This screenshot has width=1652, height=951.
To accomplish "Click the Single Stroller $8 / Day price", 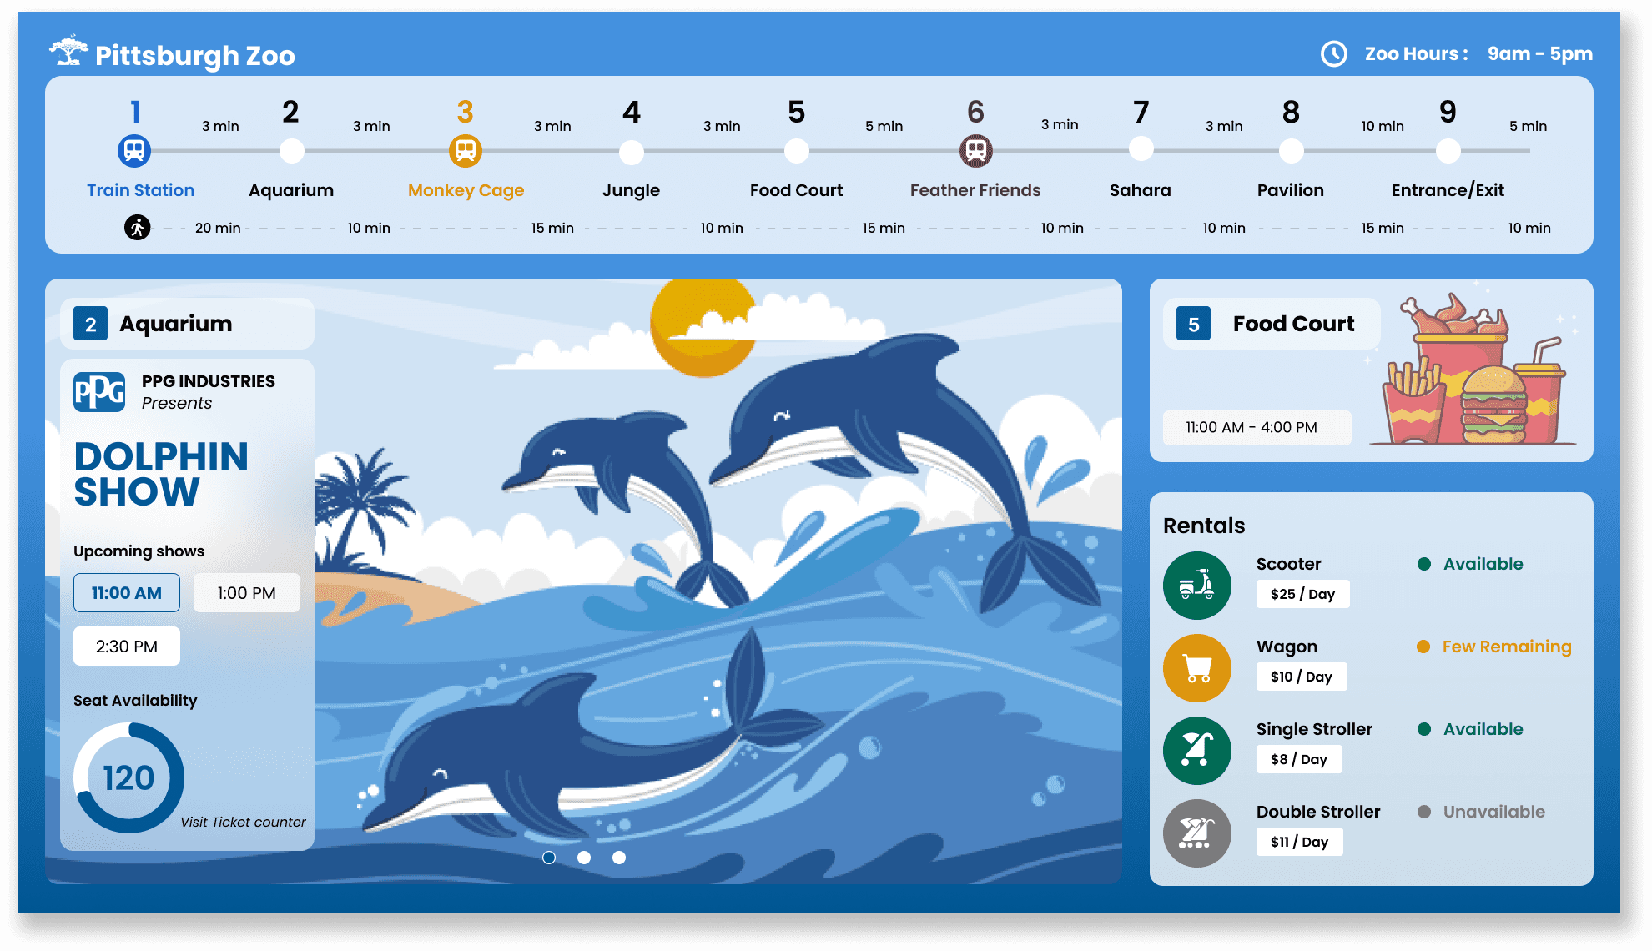I will [1299, 759].
